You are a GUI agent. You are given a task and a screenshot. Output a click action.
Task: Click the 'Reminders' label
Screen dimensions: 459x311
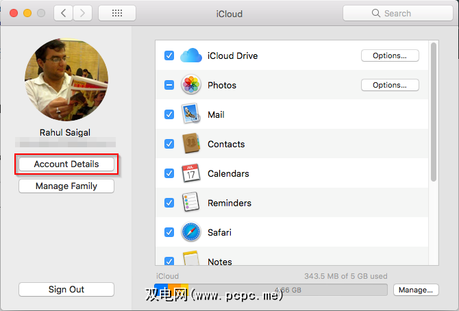(229, 203)
